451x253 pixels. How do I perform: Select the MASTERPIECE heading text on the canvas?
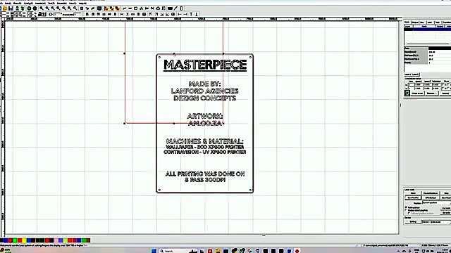[x=205, y=65]
